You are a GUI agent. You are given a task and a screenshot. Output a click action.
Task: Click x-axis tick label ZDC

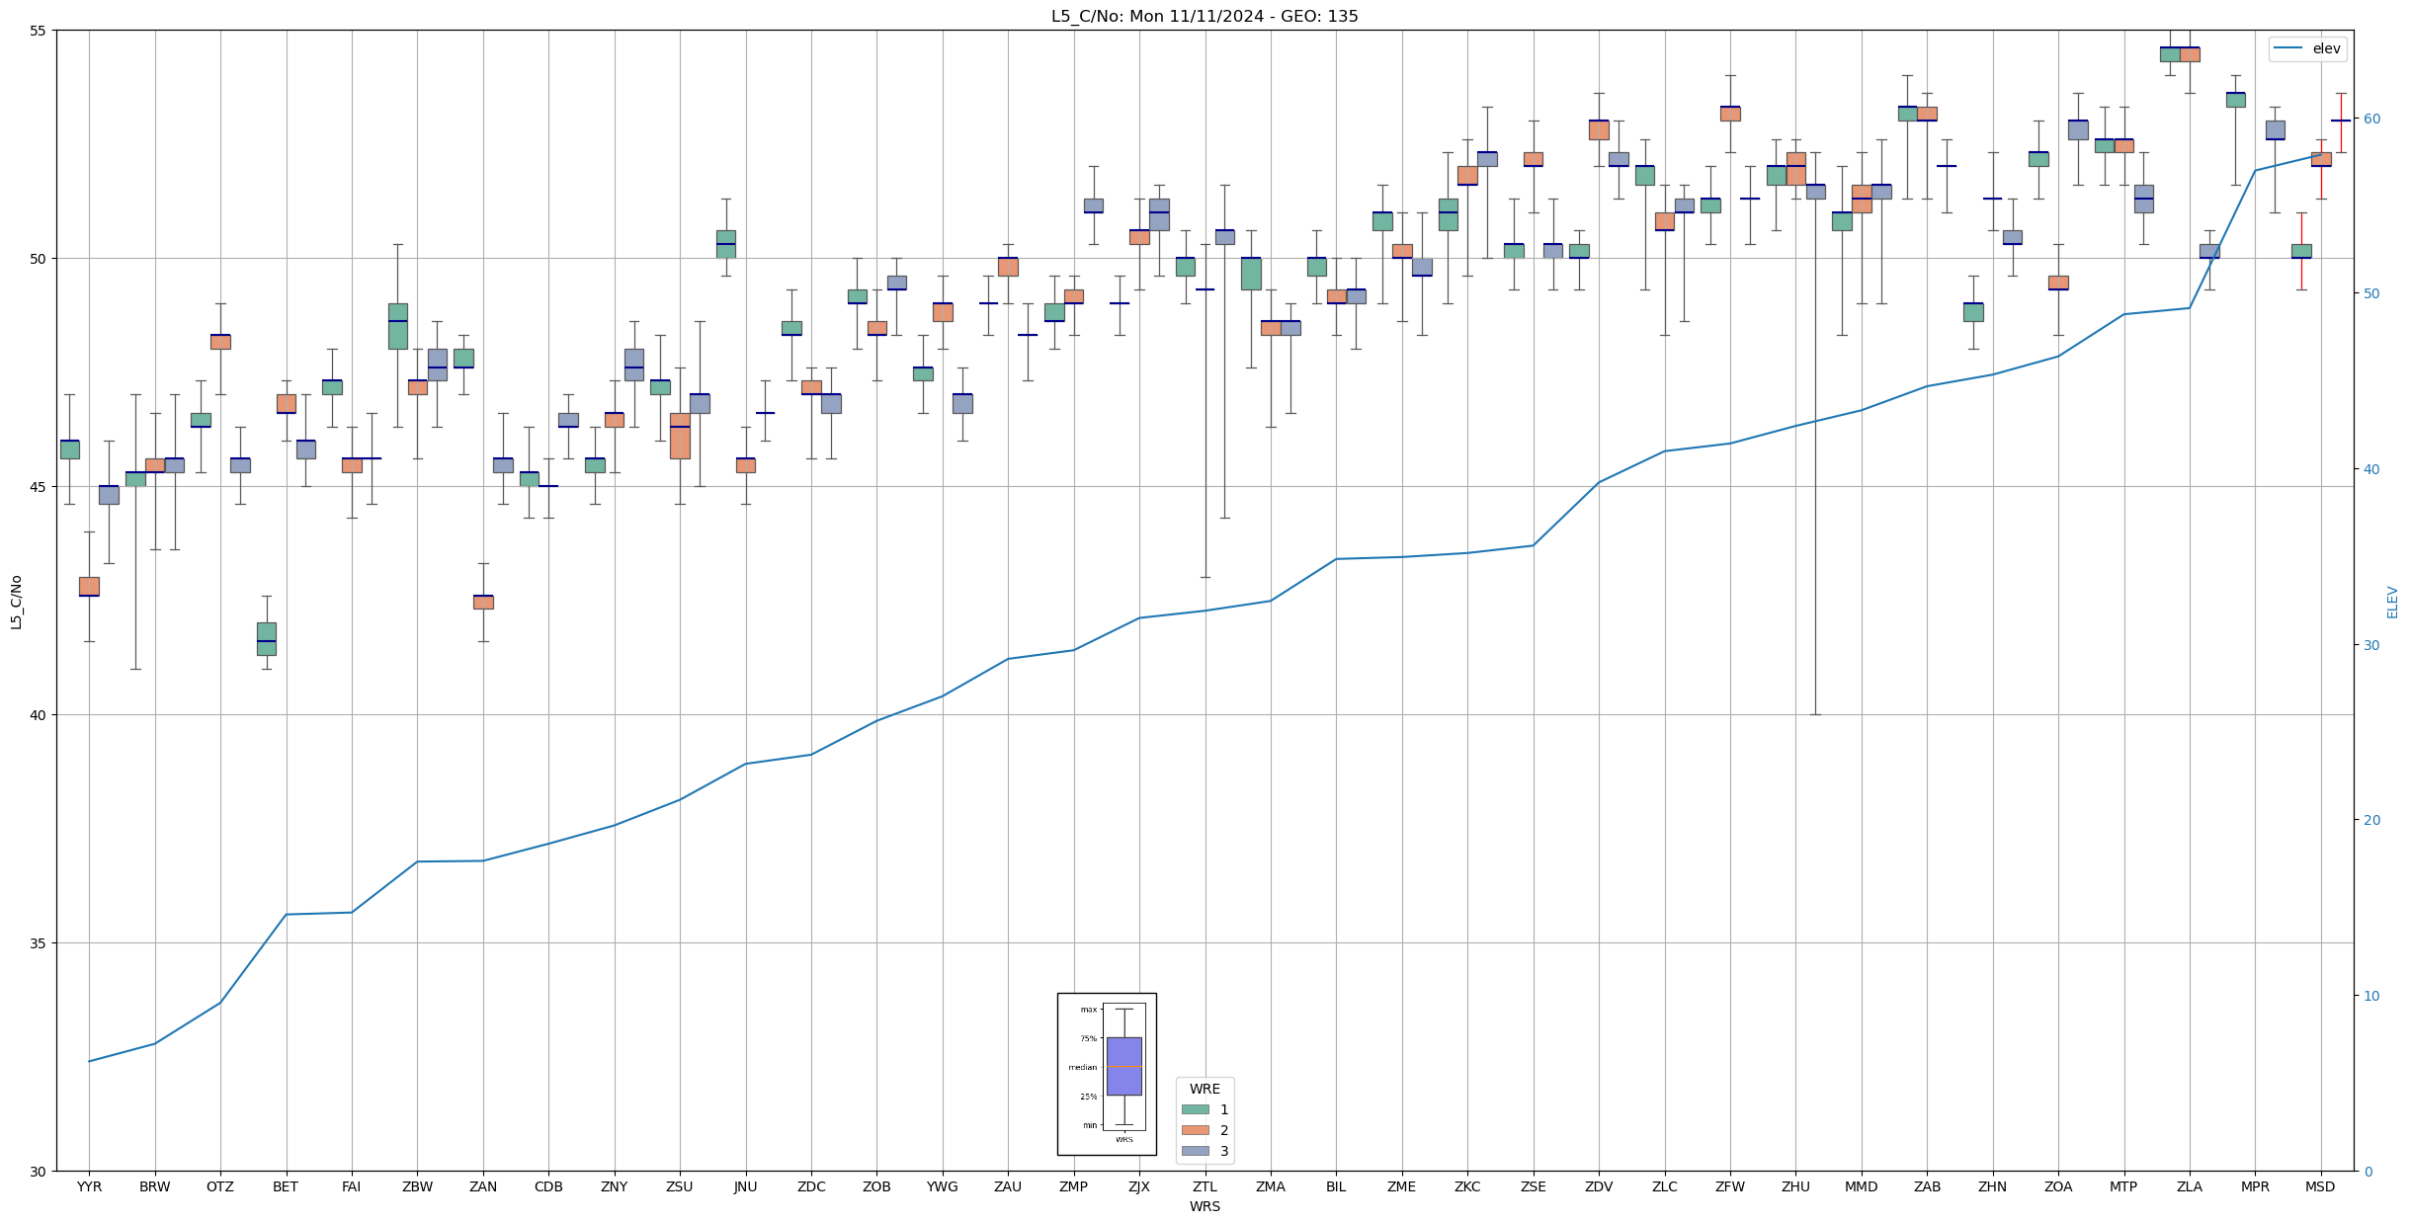pyautogui.click(x=811, y=1186)
